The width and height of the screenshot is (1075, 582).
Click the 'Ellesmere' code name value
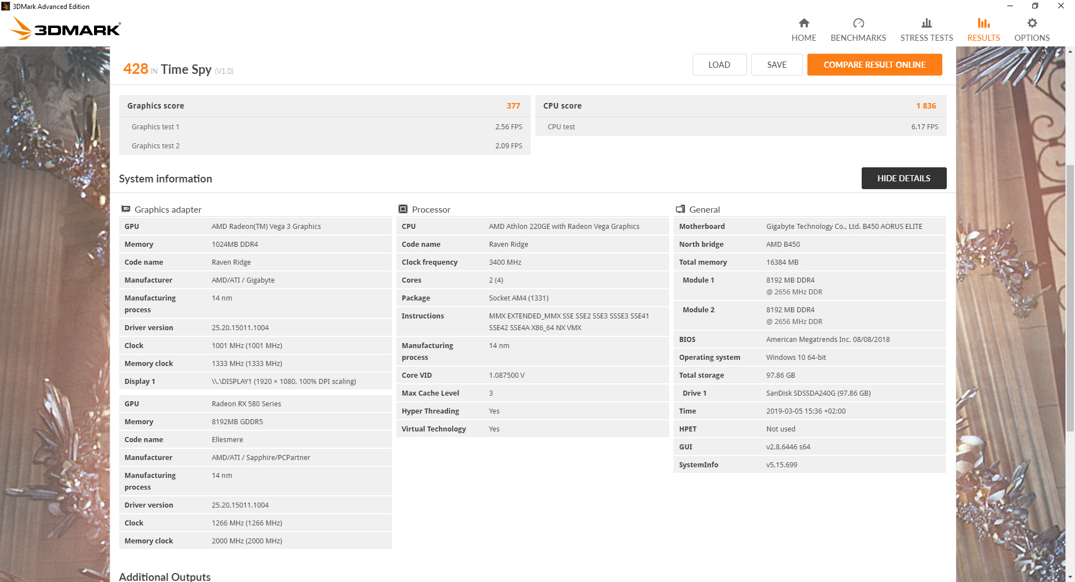(x=227, y=440)
